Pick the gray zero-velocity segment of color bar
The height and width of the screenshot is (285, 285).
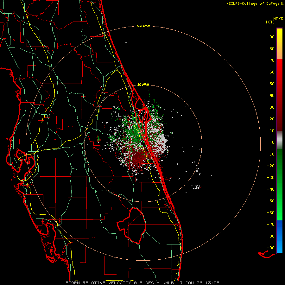click(280, 140)
